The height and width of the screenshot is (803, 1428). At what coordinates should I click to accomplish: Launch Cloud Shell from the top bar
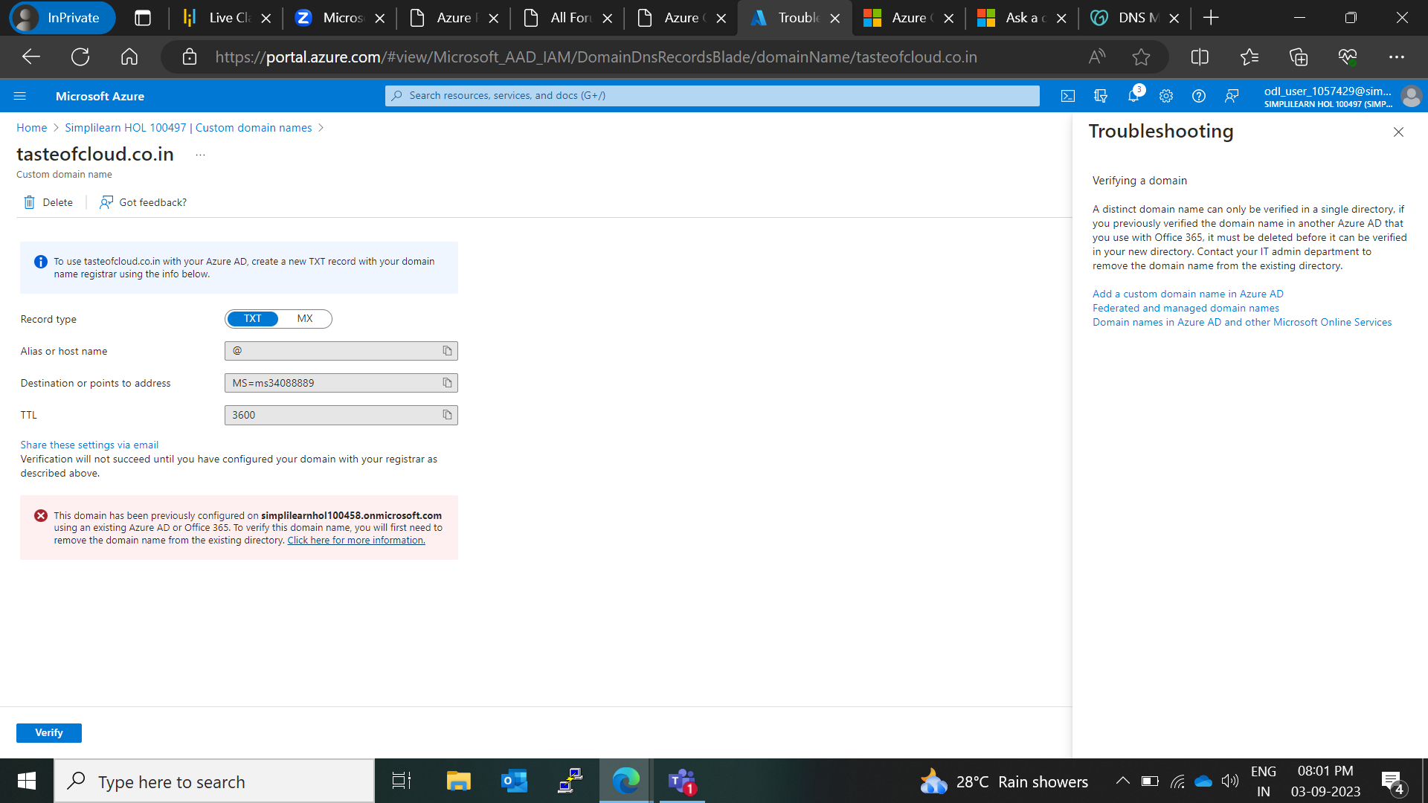(x=1067, y=95)
